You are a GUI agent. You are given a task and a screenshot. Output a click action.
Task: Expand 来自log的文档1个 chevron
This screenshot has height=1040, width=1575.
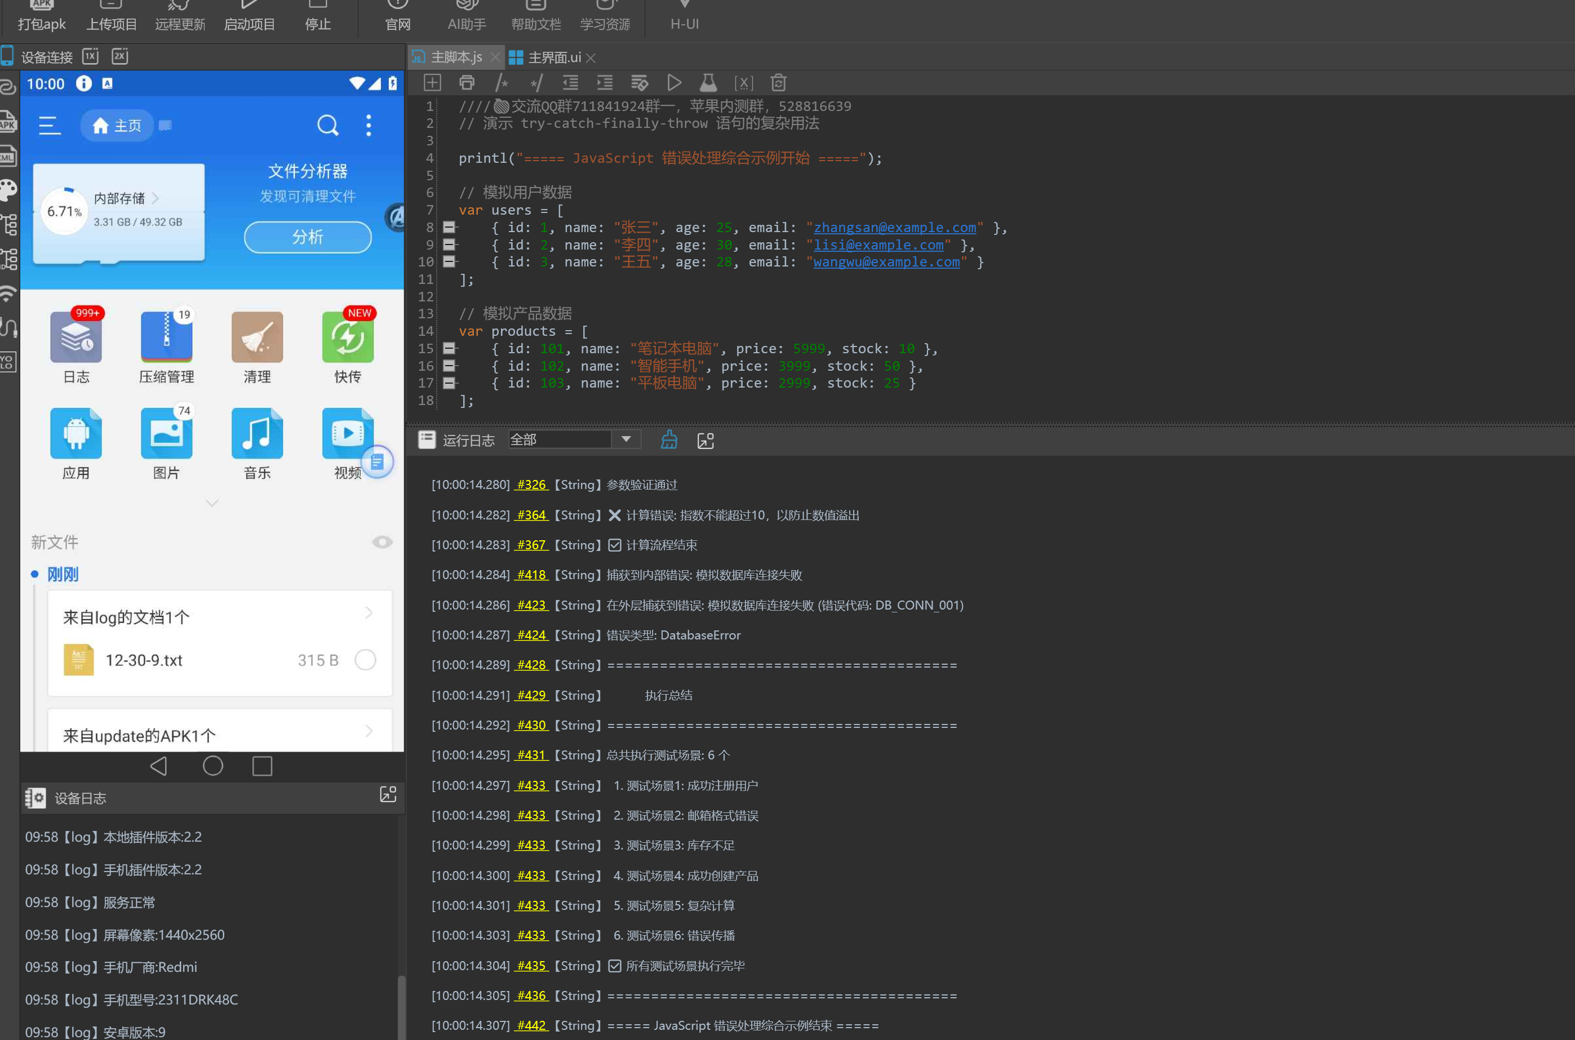(368, 613)
